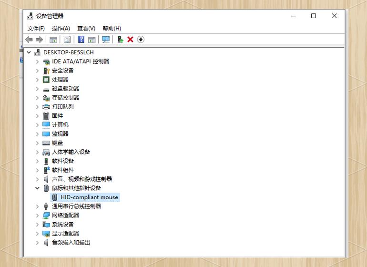Image resolution: width=367 pixels, height=267 pixels.
Task: Select the 软件组件 tree item
Action: tap(63, 170)
